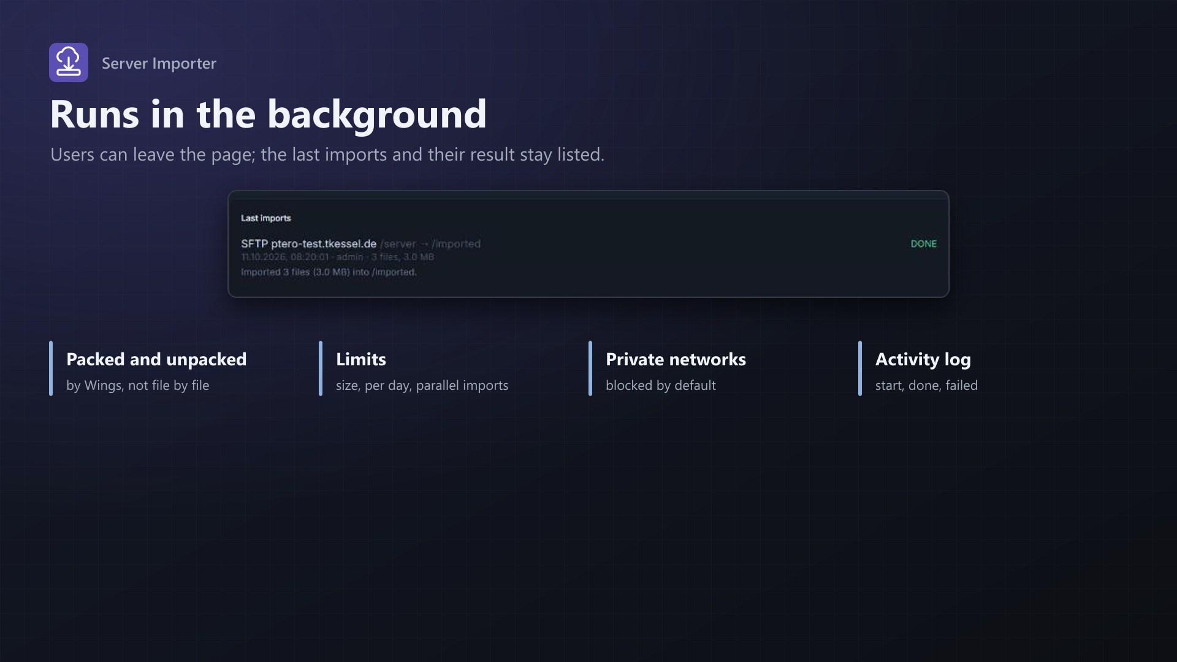This screenshot has width=1177, height=662.
Task: Click the 'SFTP ptero-test.tkessel.de' import entry
Action: 308,244
